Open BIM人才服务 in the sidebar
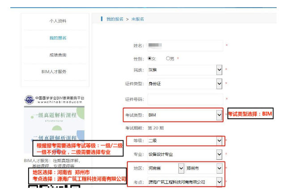 click(x=54, y=72)
